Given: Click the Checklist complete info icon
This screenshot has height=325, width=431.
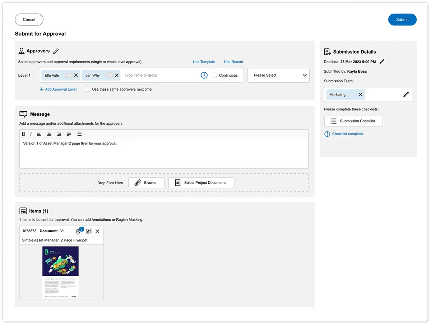Looking at the screenshot, I should pos(327,134).
